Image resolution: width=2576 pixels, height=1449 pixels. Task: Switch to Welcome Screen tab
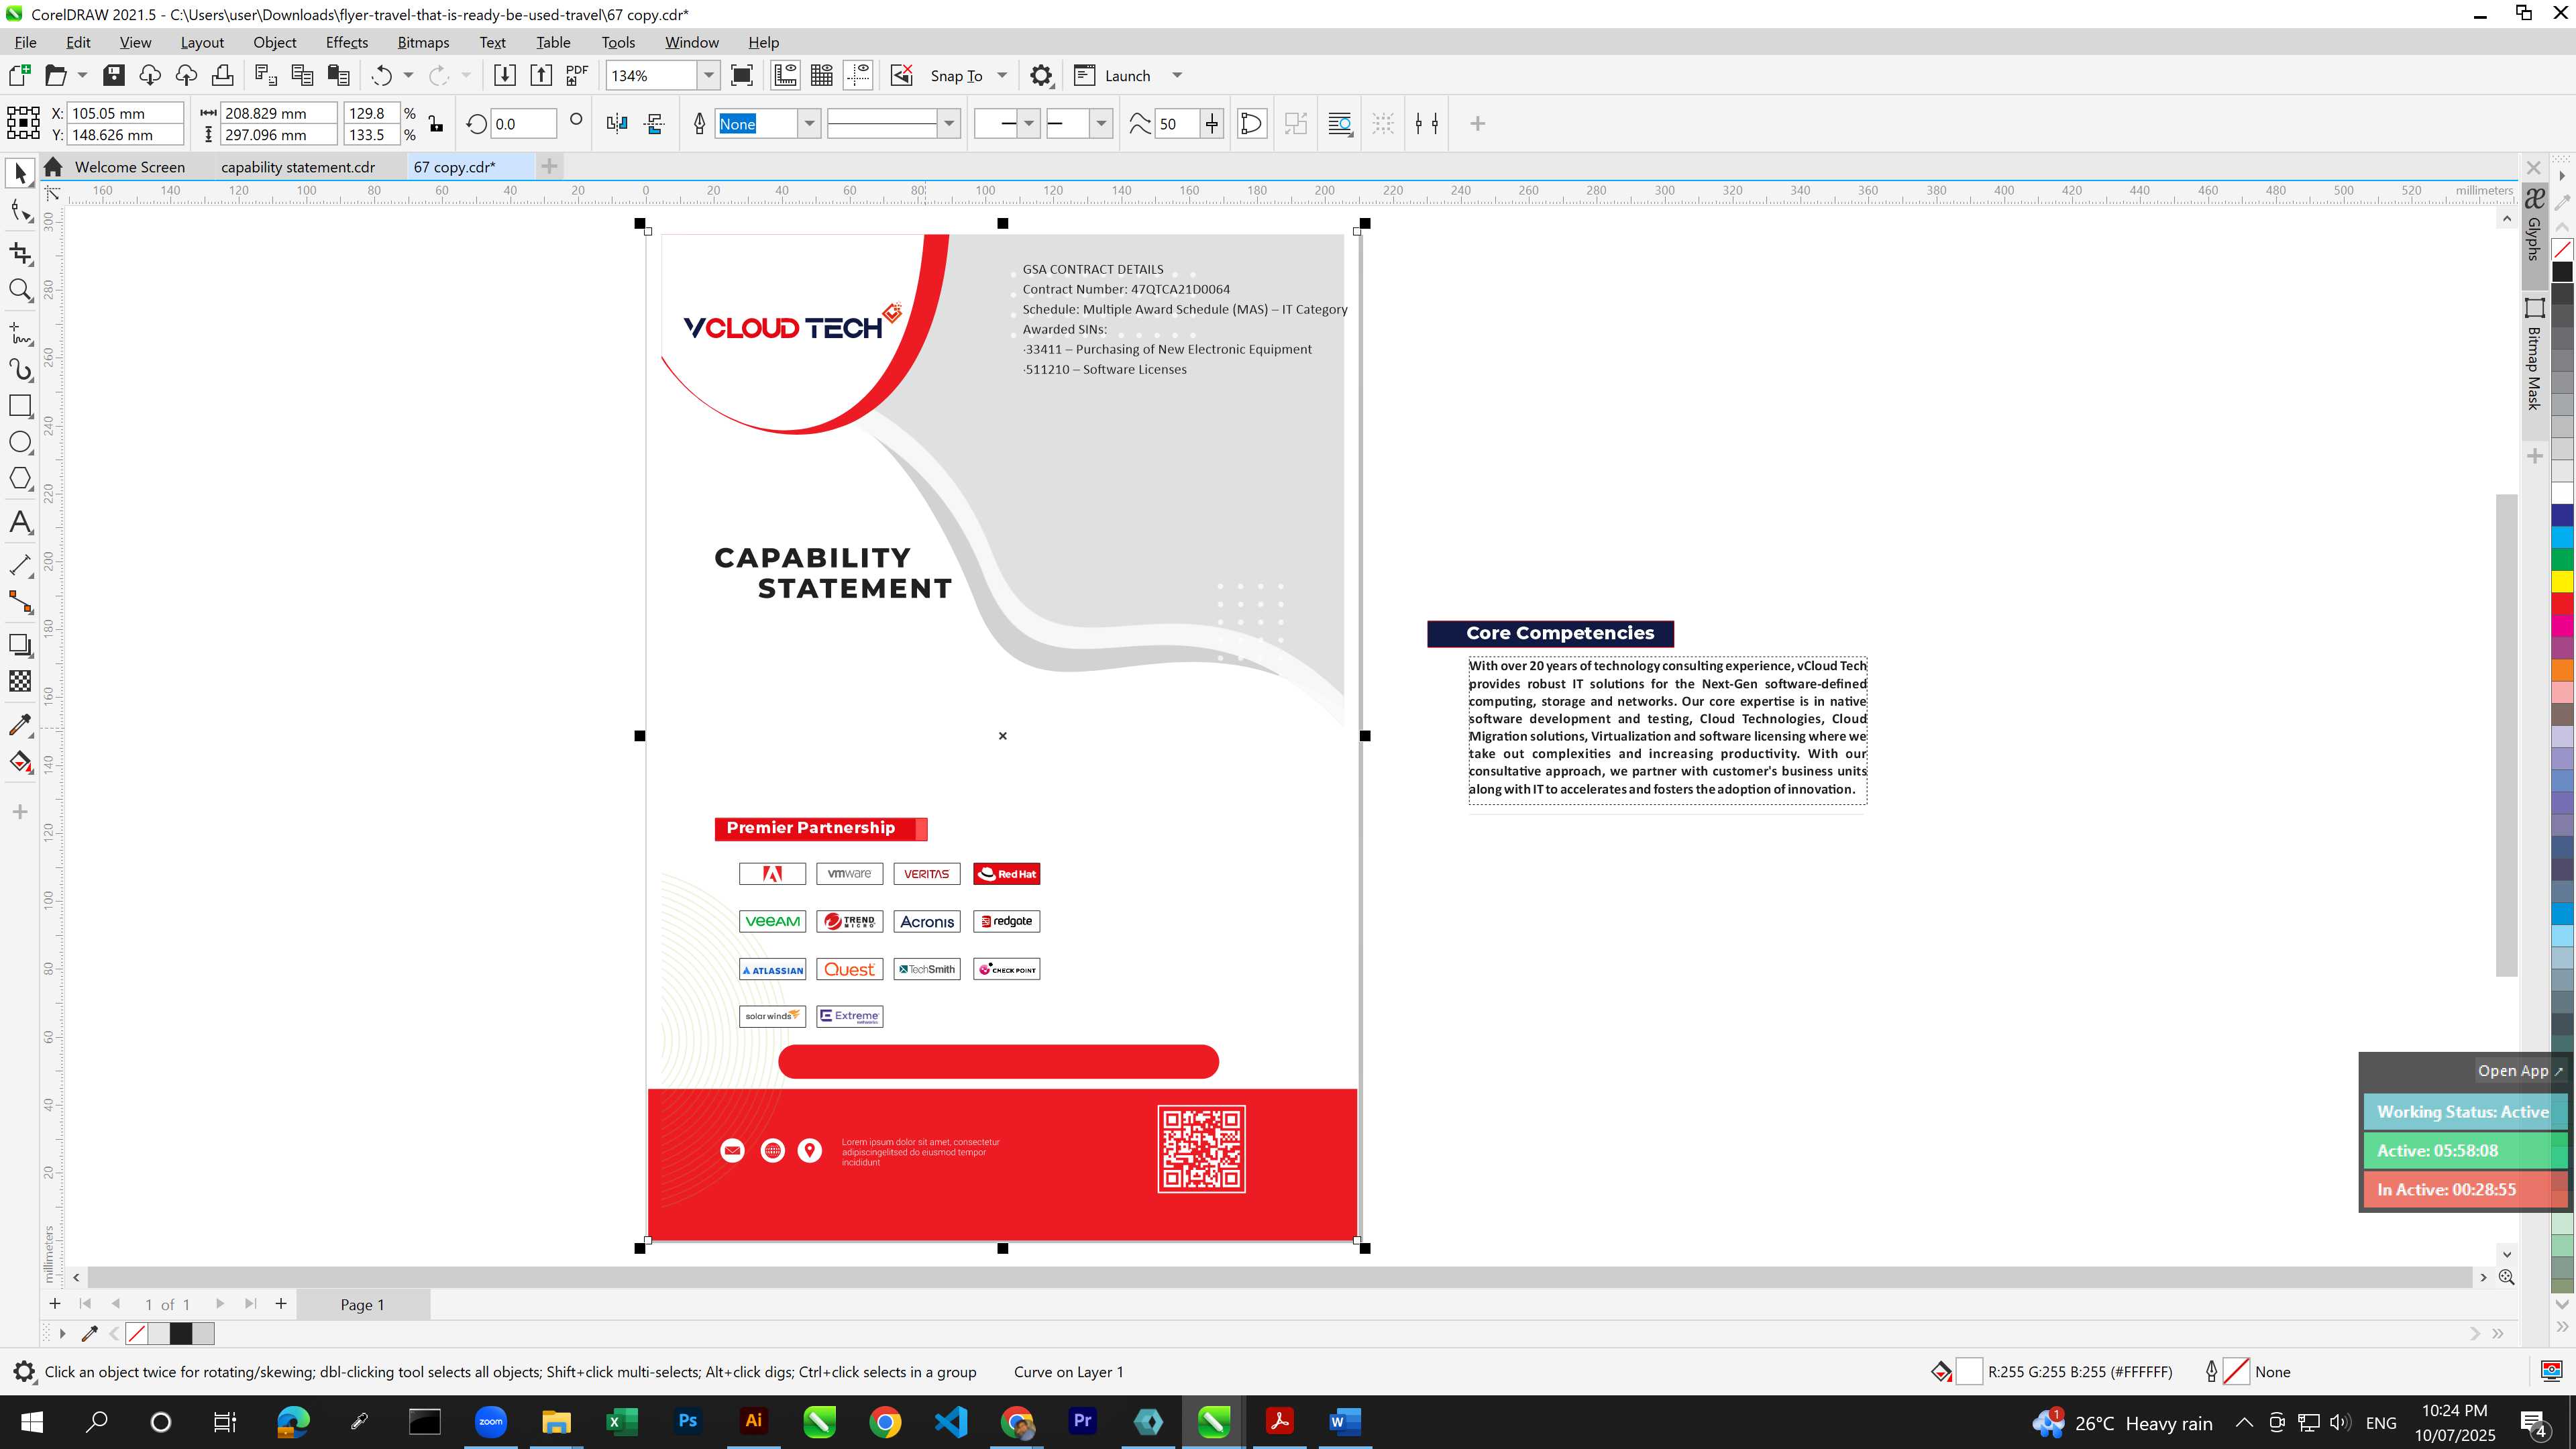(x=130, y=167)
